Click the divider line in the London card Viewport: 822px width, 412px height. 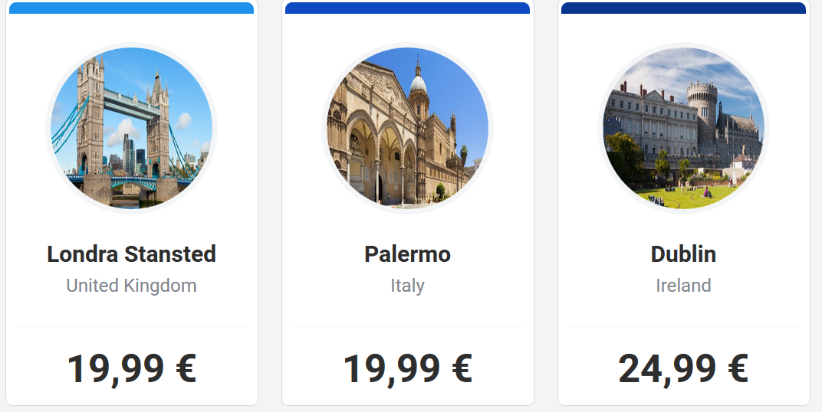(x=132, y=327)
